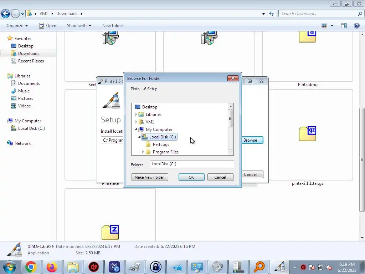Open the printer taskbar icon
The width and height of the screenshot is (365, 274).
(x=135, y=267)
